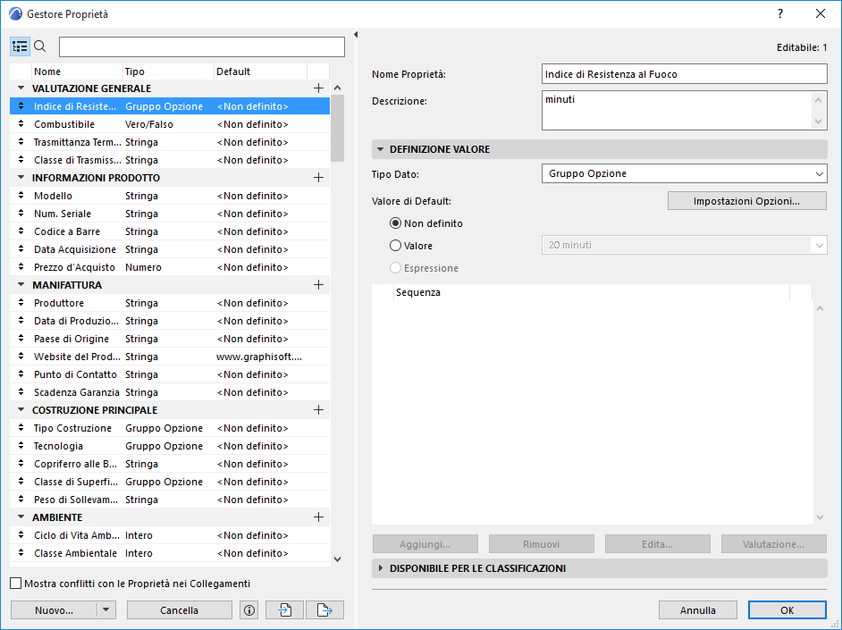Select the Valore radio button
The height and width of the screenshot is (630, 842).
(x=395, y=245)
